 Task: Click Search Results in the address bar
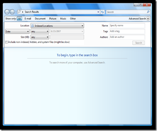point(32,12)
